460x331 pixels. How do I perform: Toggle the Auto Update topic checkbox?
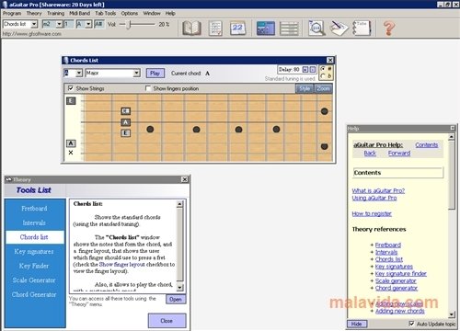point(411,324)
